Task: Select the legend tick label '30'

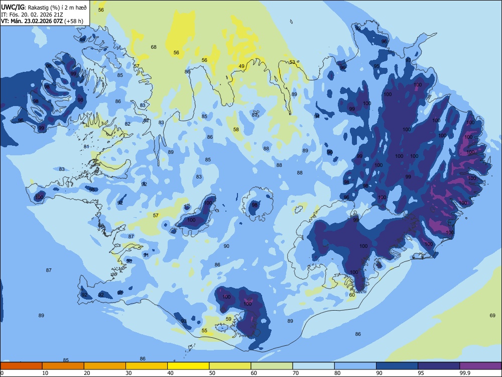Action: (x=129, y=373)
